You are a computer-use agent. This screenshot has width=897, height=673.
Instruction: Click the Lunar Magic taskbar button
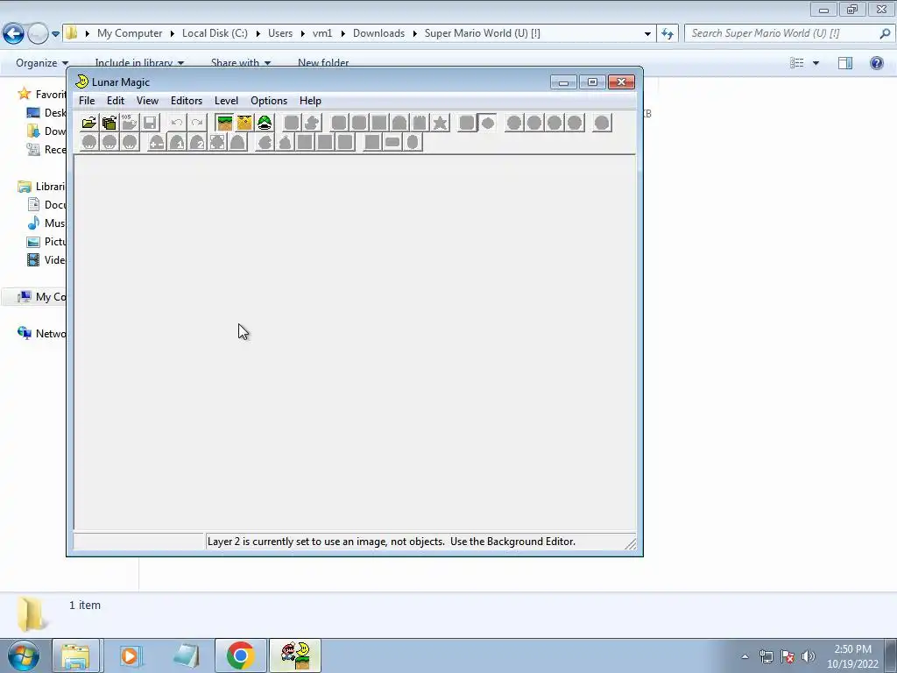(x=295, y=655)
